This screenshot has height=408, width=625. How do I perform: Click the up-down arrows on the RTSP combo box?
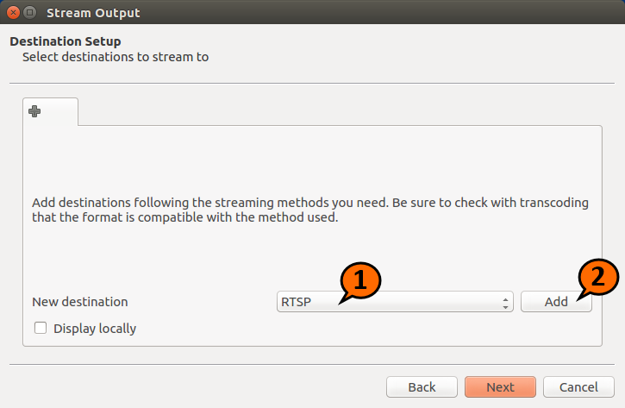[x=505, y=302]
